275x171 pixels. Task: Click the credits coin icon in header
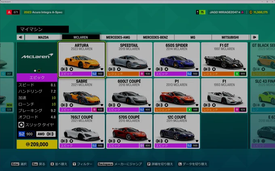point(251,12)
